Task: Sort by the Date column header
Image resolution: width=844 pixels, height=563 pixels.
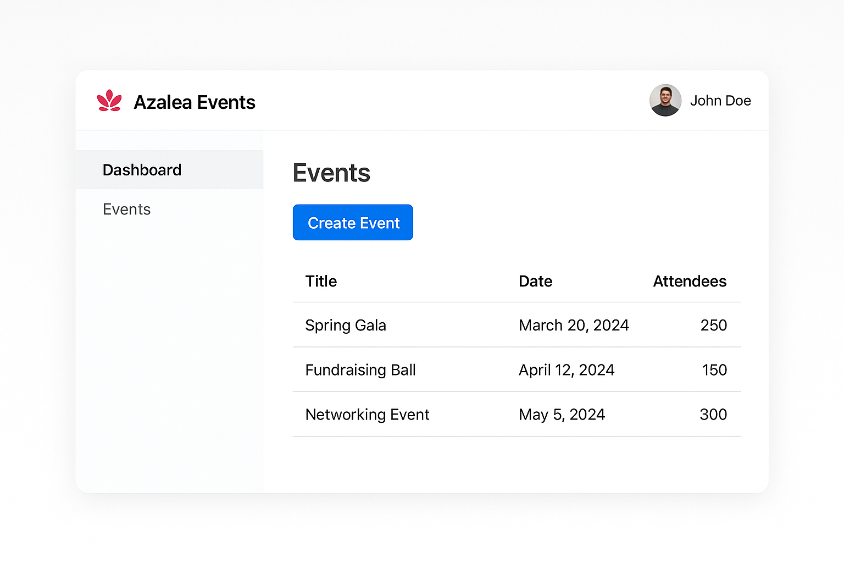Action: 536,281
